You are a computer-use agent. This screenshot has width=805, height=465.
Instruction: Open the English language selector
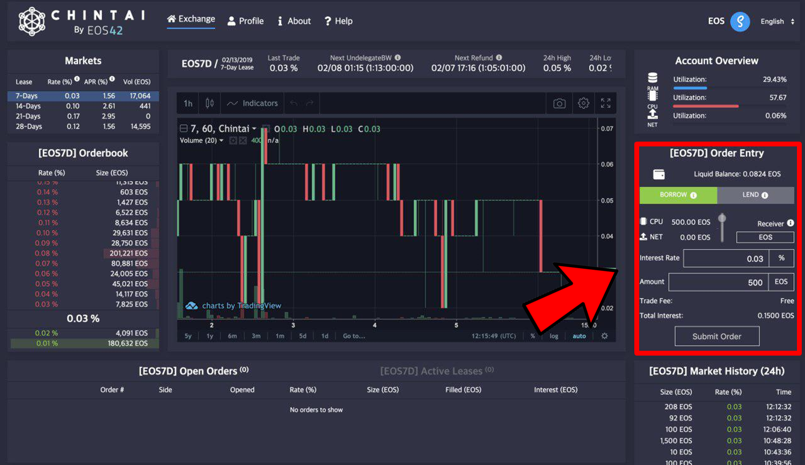click(x=777, y=21)
